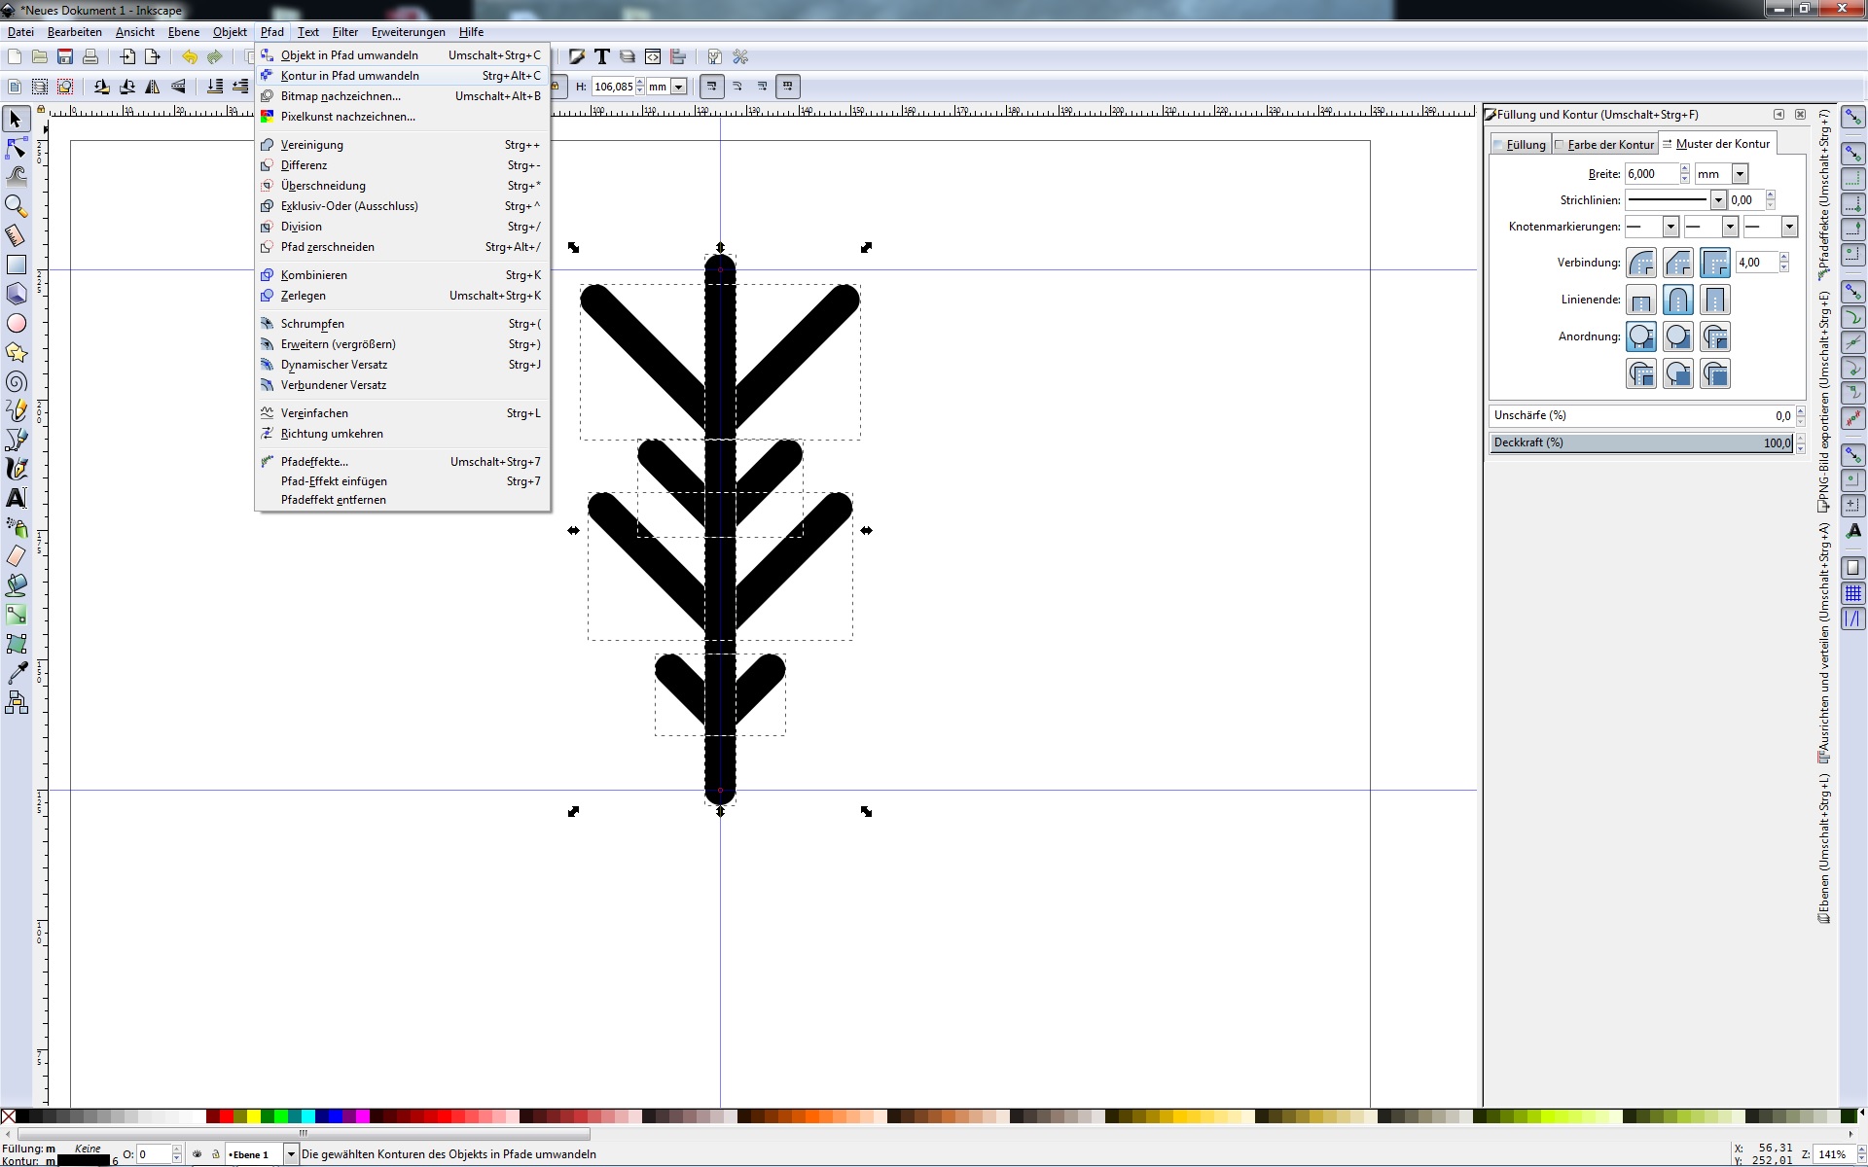Choose round cap Linienende button

coord(1678,300)
